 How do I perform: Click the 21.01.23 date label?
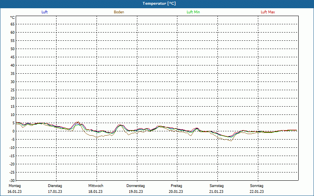[x=216, y=192]
